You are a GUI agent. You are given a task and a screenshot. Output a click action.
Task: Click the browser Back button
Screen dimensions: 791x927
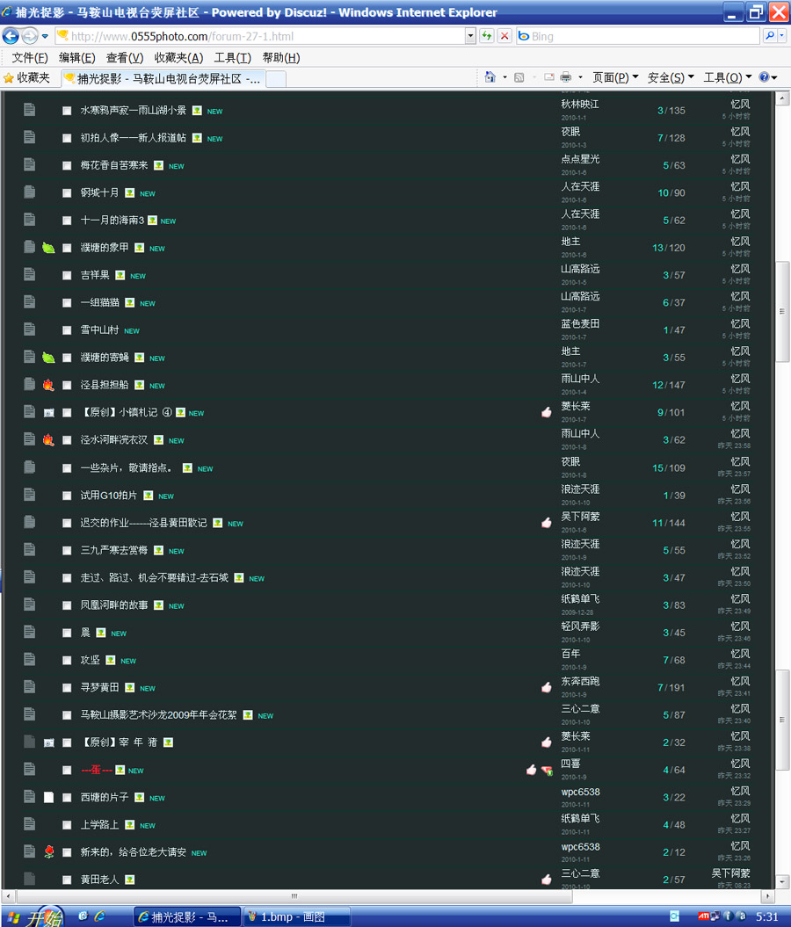(x=11, y=36)
